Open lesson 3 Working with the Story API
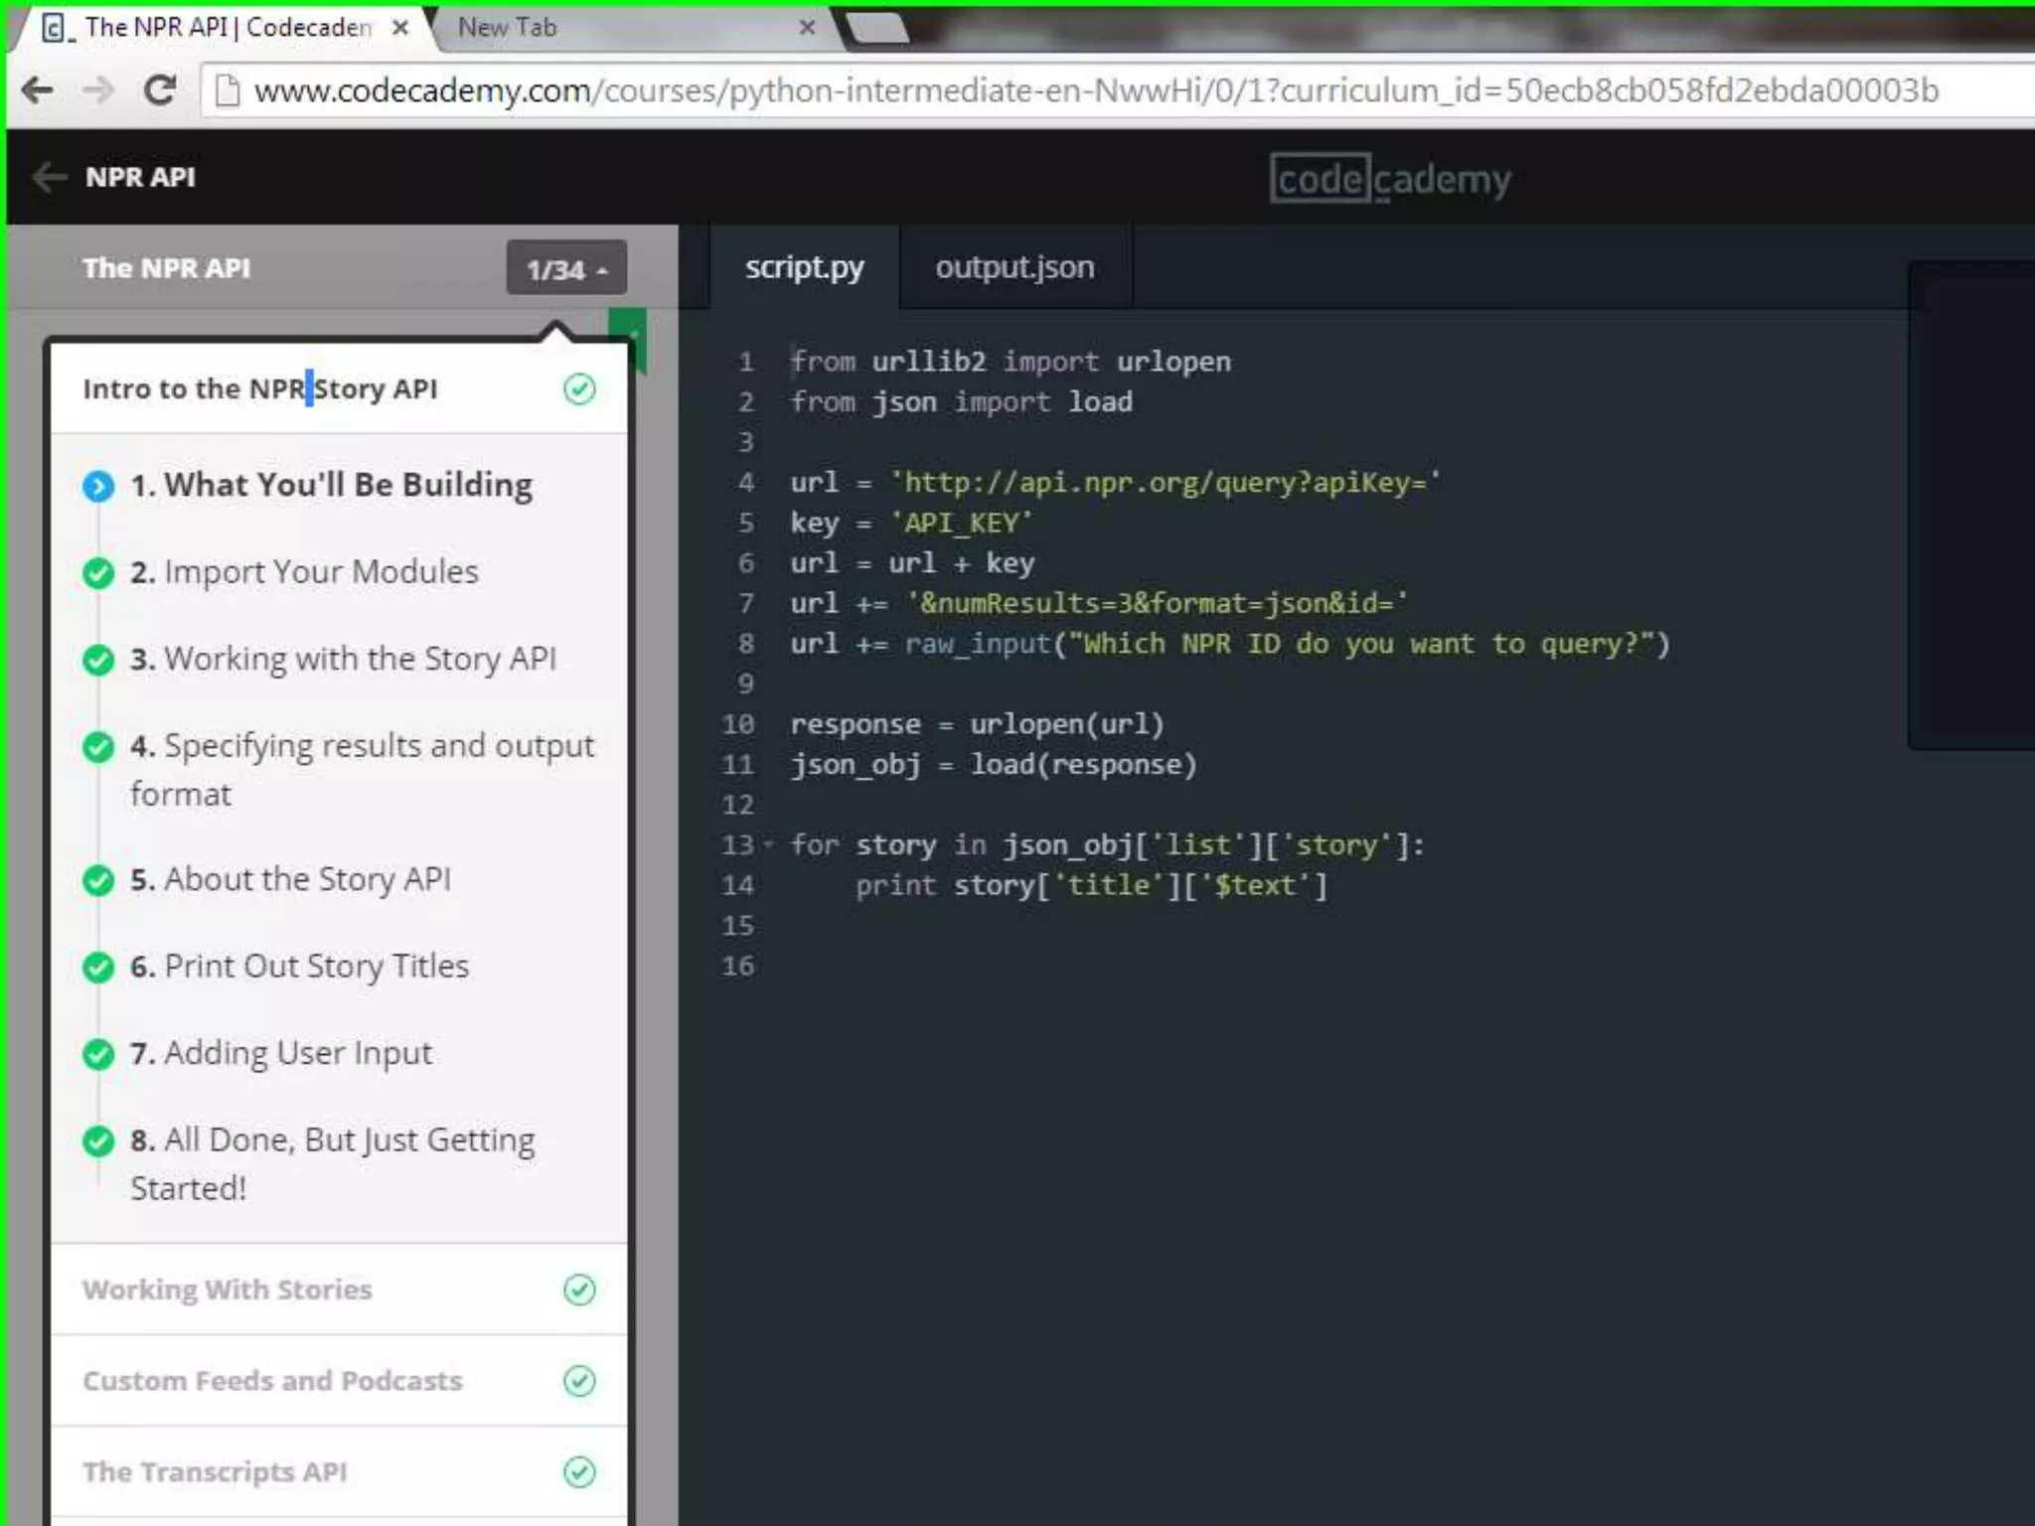The image size is (2035, 1526). [343, 660]
